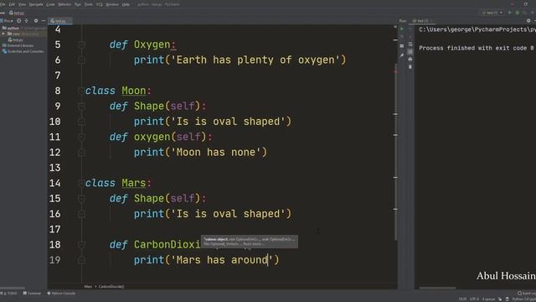The image size is (536, 302).
Task: Open the View menu
Action: coord(22,4)
